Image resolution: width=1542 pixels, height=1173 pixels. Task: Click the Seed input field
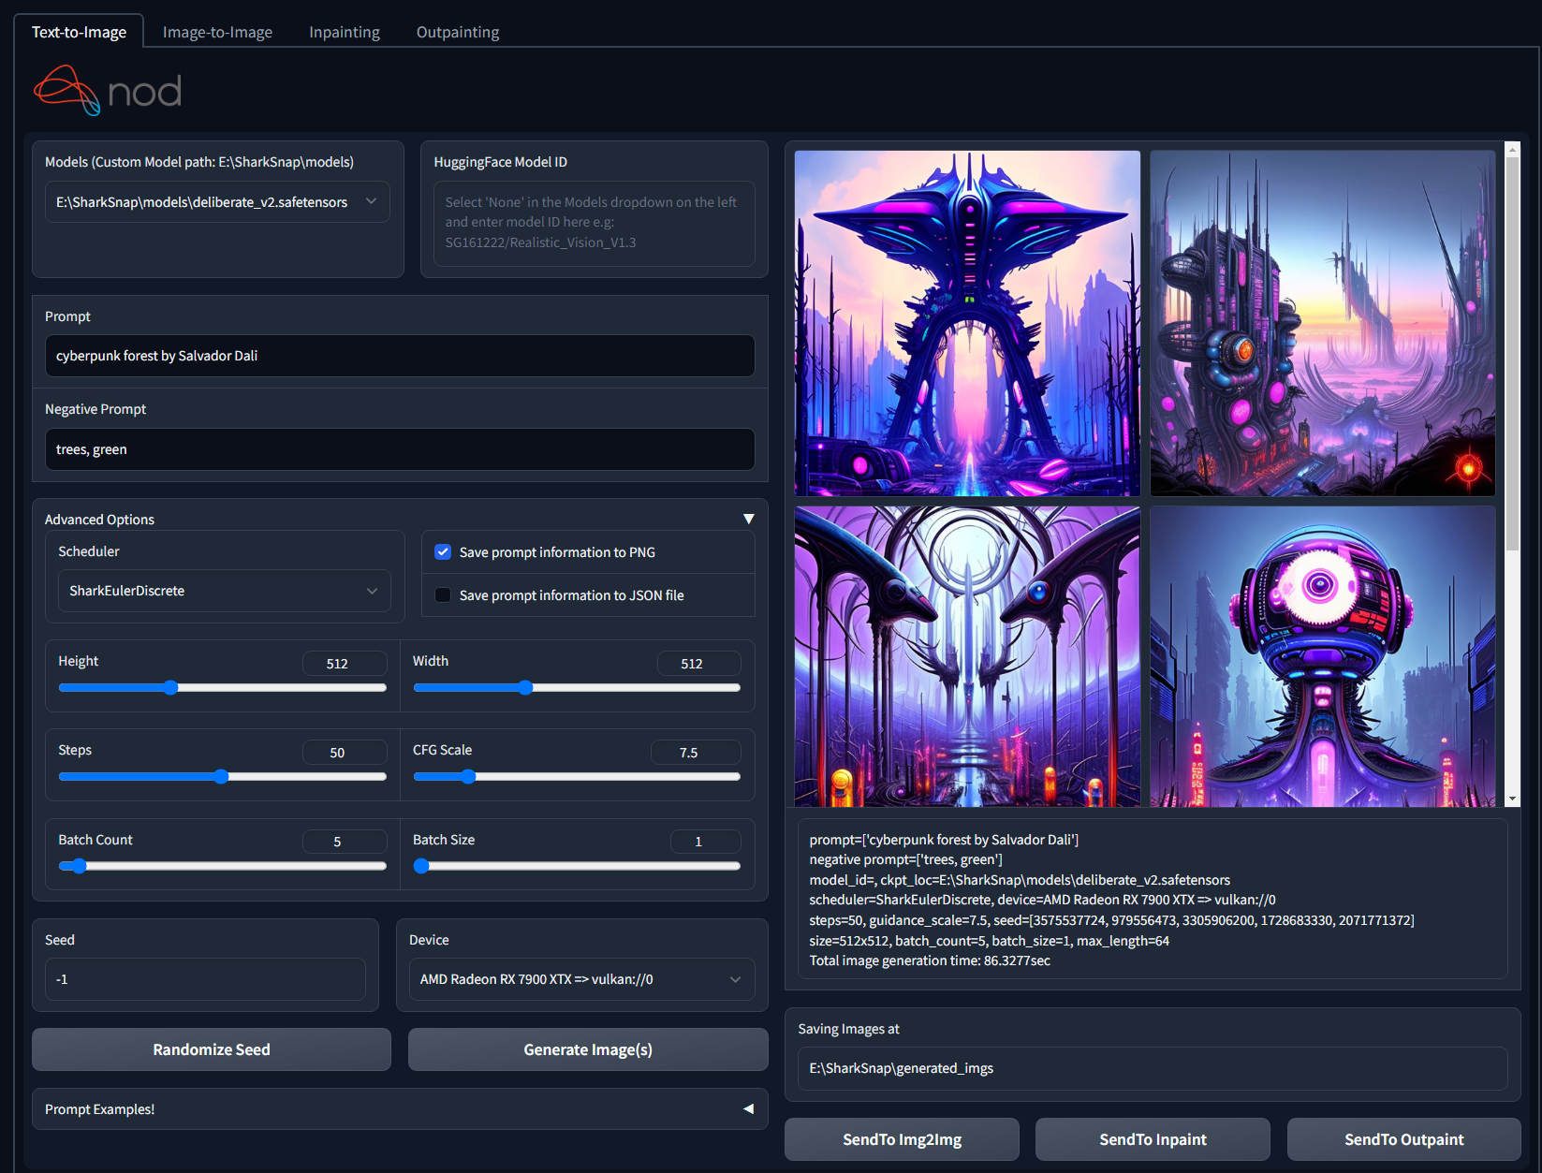[205, 979]
